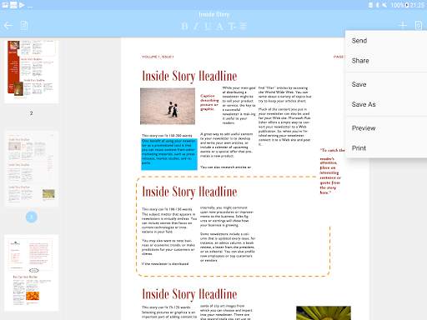Viewport: 427px width, 320px height.
Task: Tap the document actions icon at top right
Action: (419, 25)
